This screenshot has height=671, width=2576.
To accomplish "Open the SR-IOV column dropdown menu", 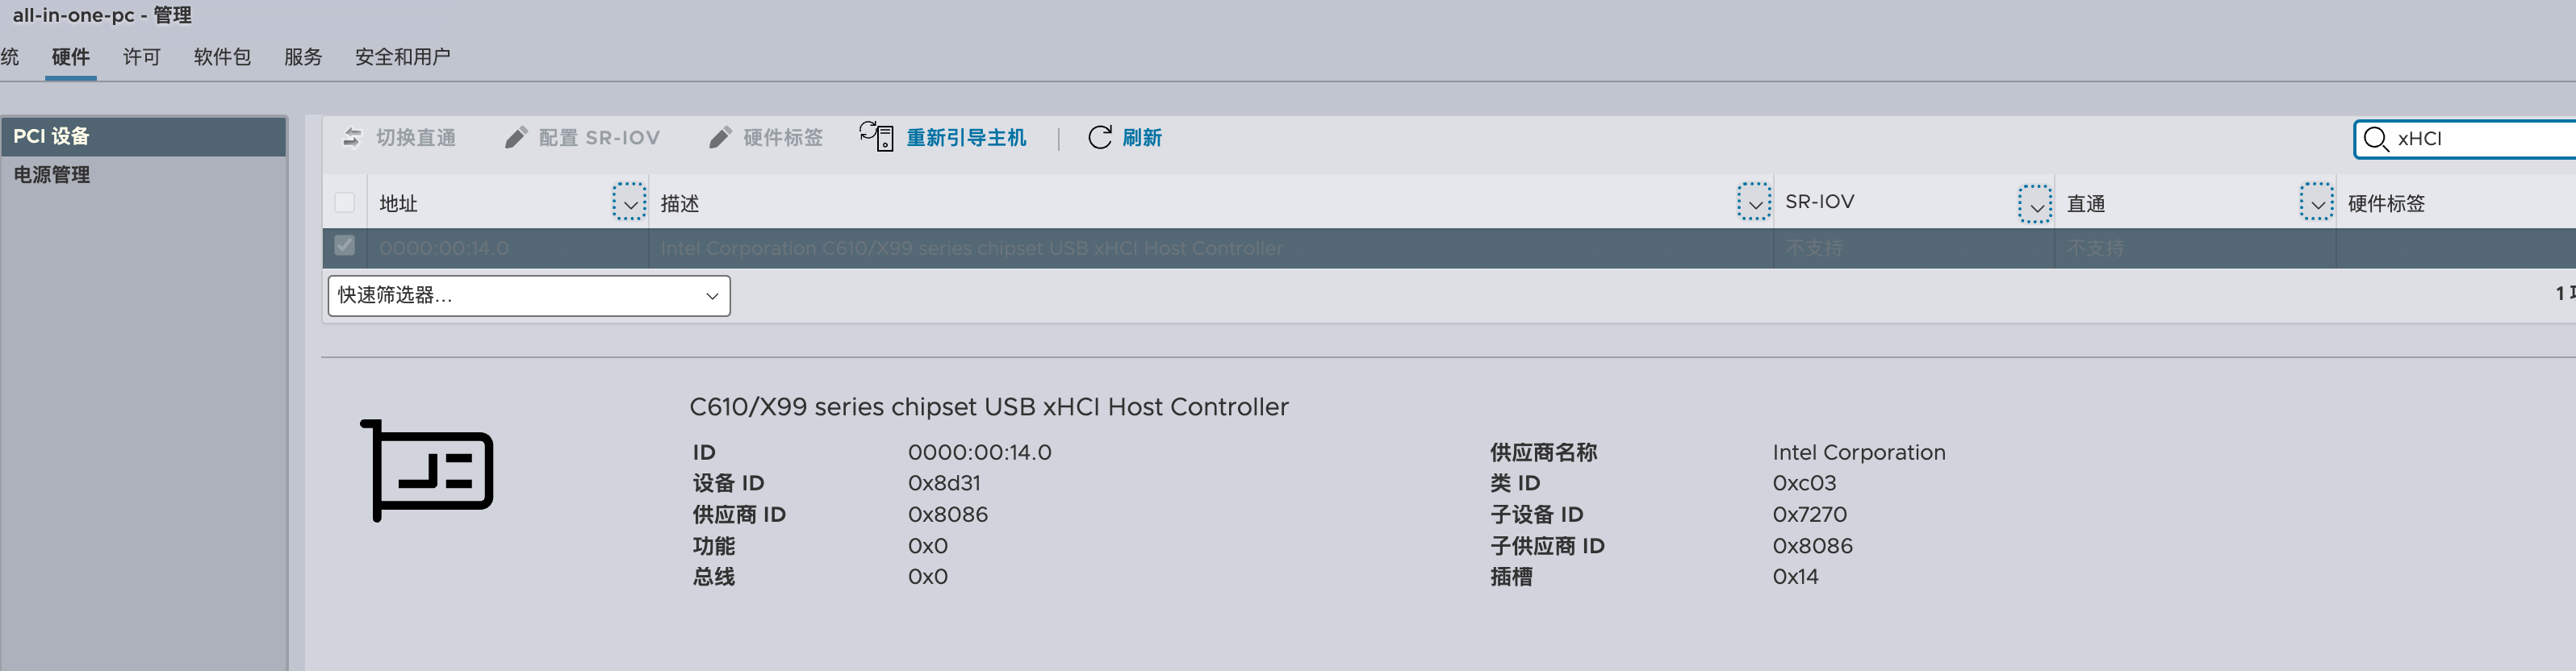I will click(x=2035, y=204).
